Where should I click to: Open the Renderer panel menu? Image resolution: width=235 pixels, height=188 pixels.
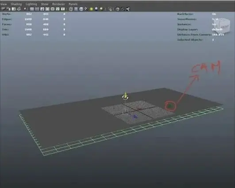(58, 4)
